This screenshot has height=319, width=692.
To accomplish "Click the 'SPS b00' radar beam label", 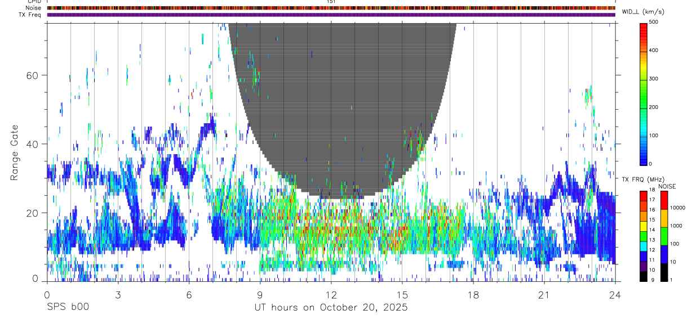I will (68, 308).
